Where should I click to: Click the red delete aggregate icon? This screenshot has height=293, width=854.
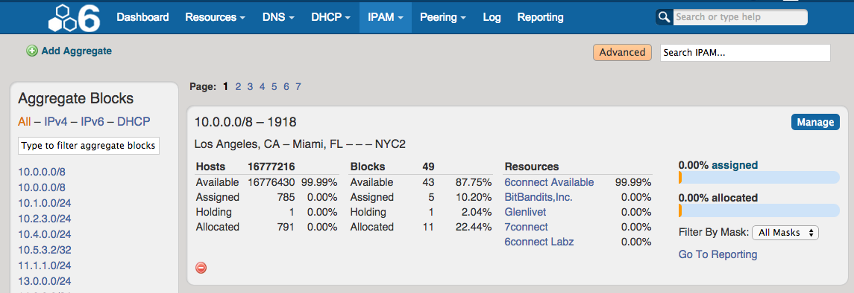pos(201,268)
